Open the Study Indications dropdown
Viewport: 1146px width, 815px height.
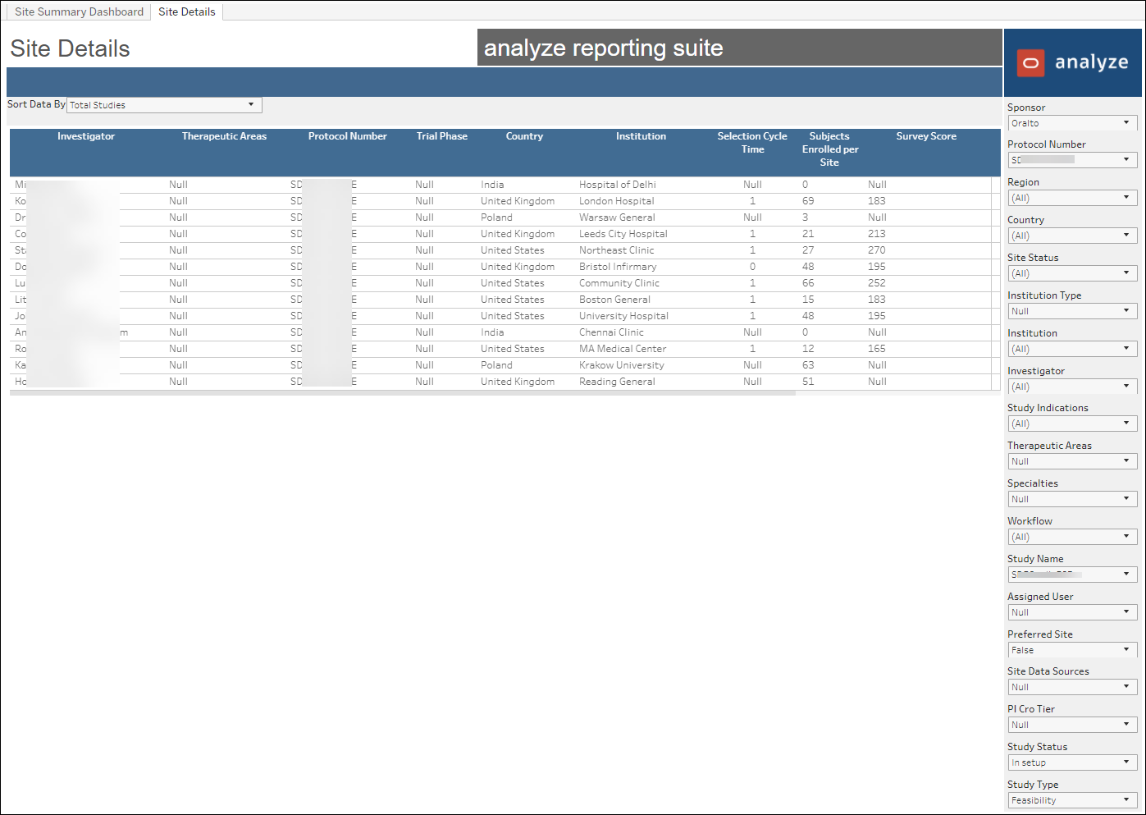[1072, 424]
